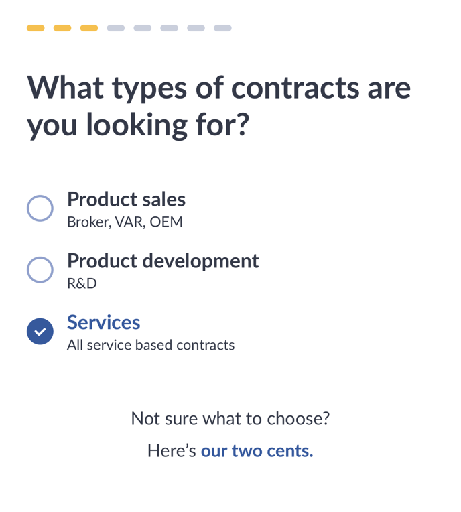The height and width of the screenshot is (512, 461).
Task: Click the "All service based contracts" description
Action: (151, 345)
